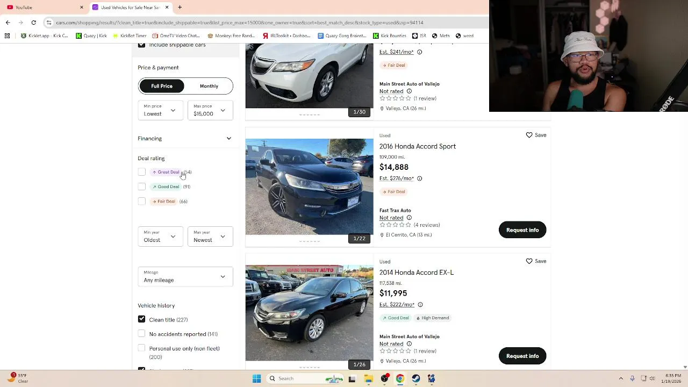Open a new browser tab with plus icon
This screenshot has height=387, width=688.
tap(180, 7)
